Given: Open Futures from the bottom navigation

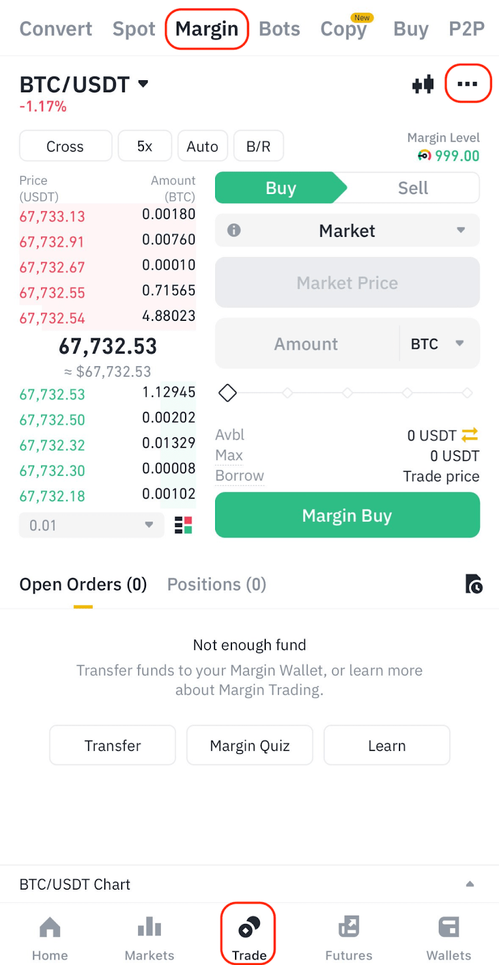Looking at the screenshot, I should click(348, 938).
